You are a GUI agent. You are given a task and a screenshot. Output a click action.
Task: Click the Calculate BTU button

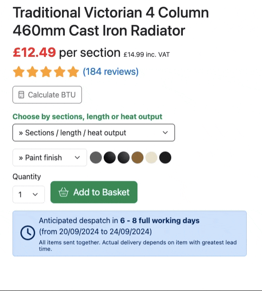point(47,95)
